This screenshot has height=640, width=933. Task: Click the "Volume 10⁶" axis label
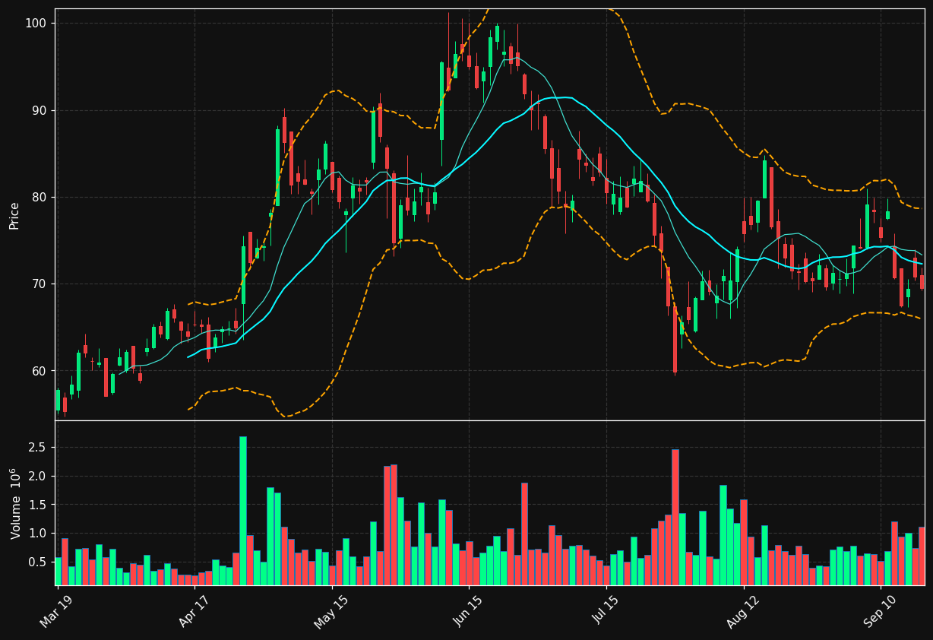tap(14, 503)
